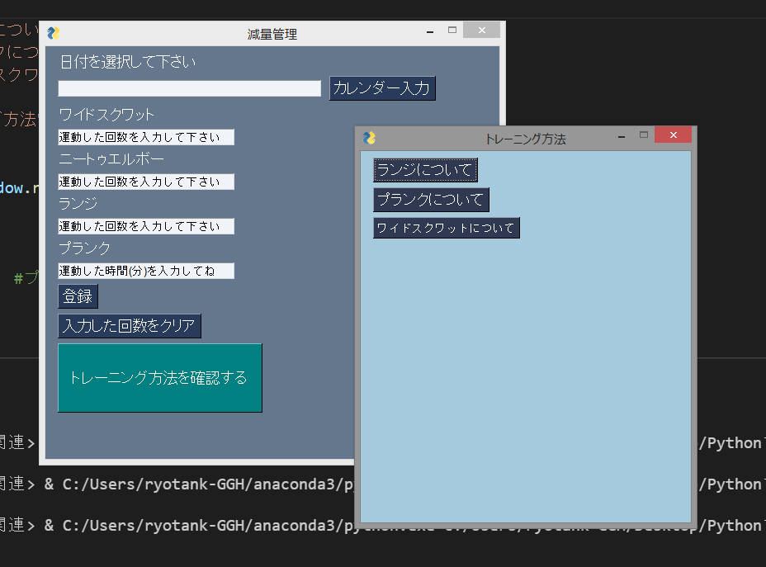Open ワイドスクワットについて training explanation
Image resolution: width=766 pixels, height=567 pixels.
coord(446,228)
